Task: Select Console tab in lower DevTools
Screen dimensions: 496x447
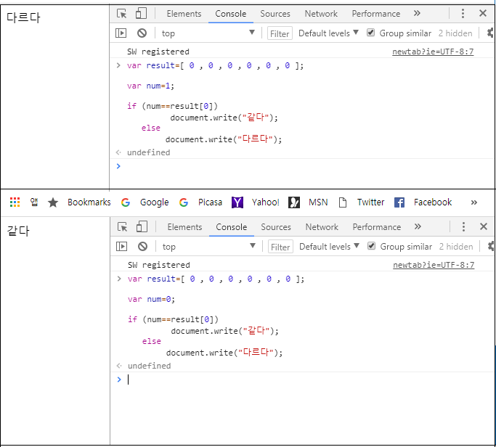Action: [x=231, y=226]
